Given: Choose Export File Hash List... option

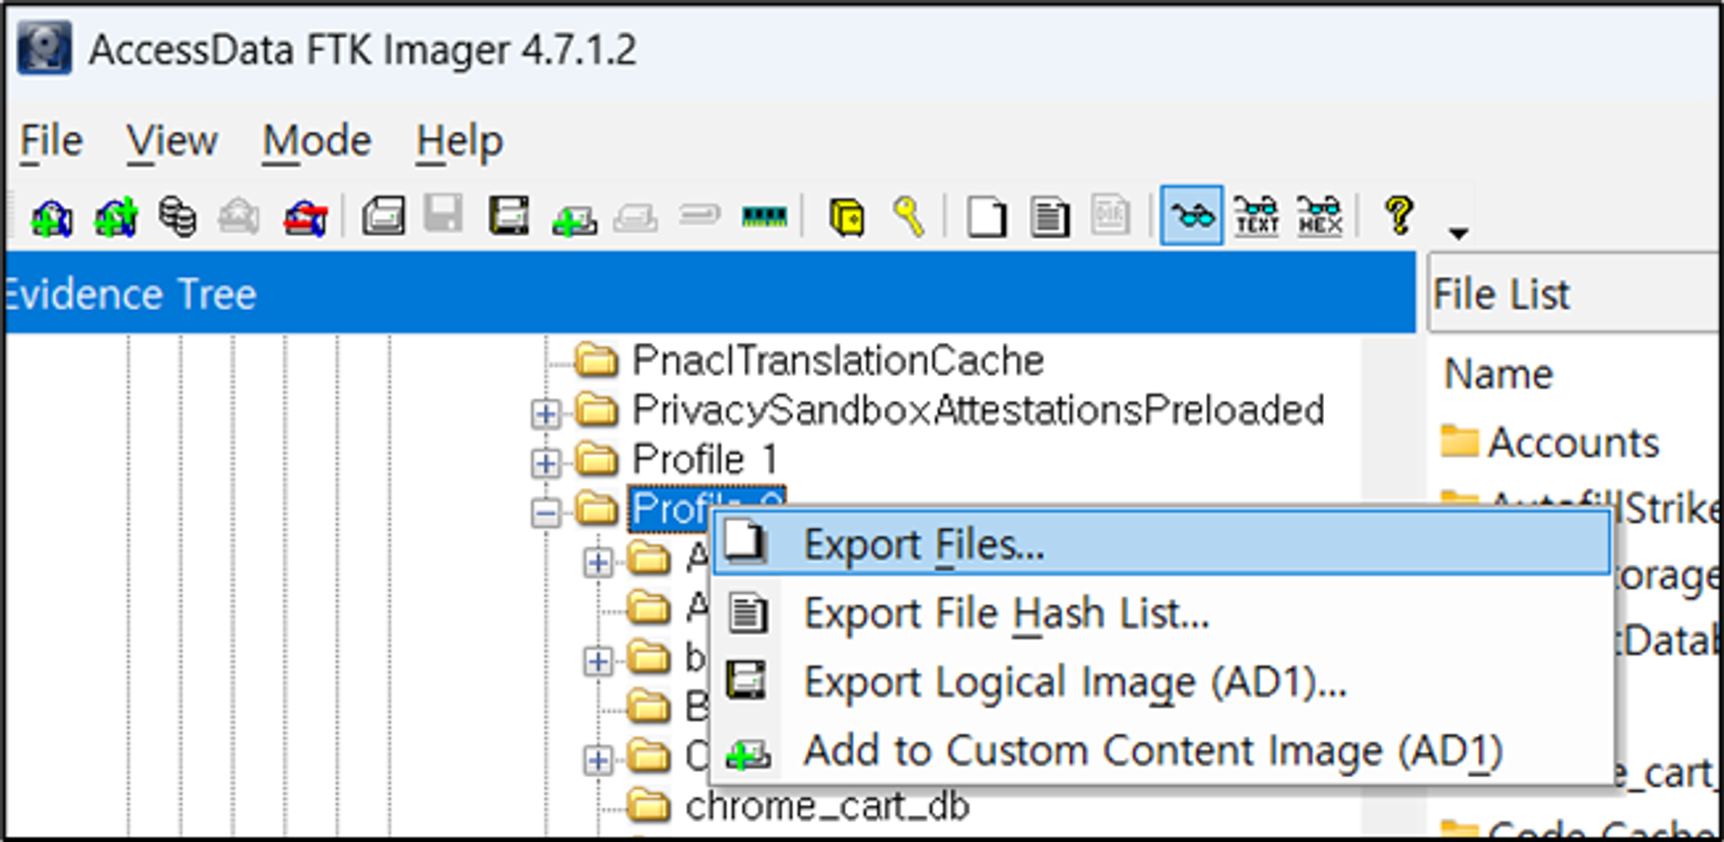Looking at the screenshot, I should [1162, 614].
